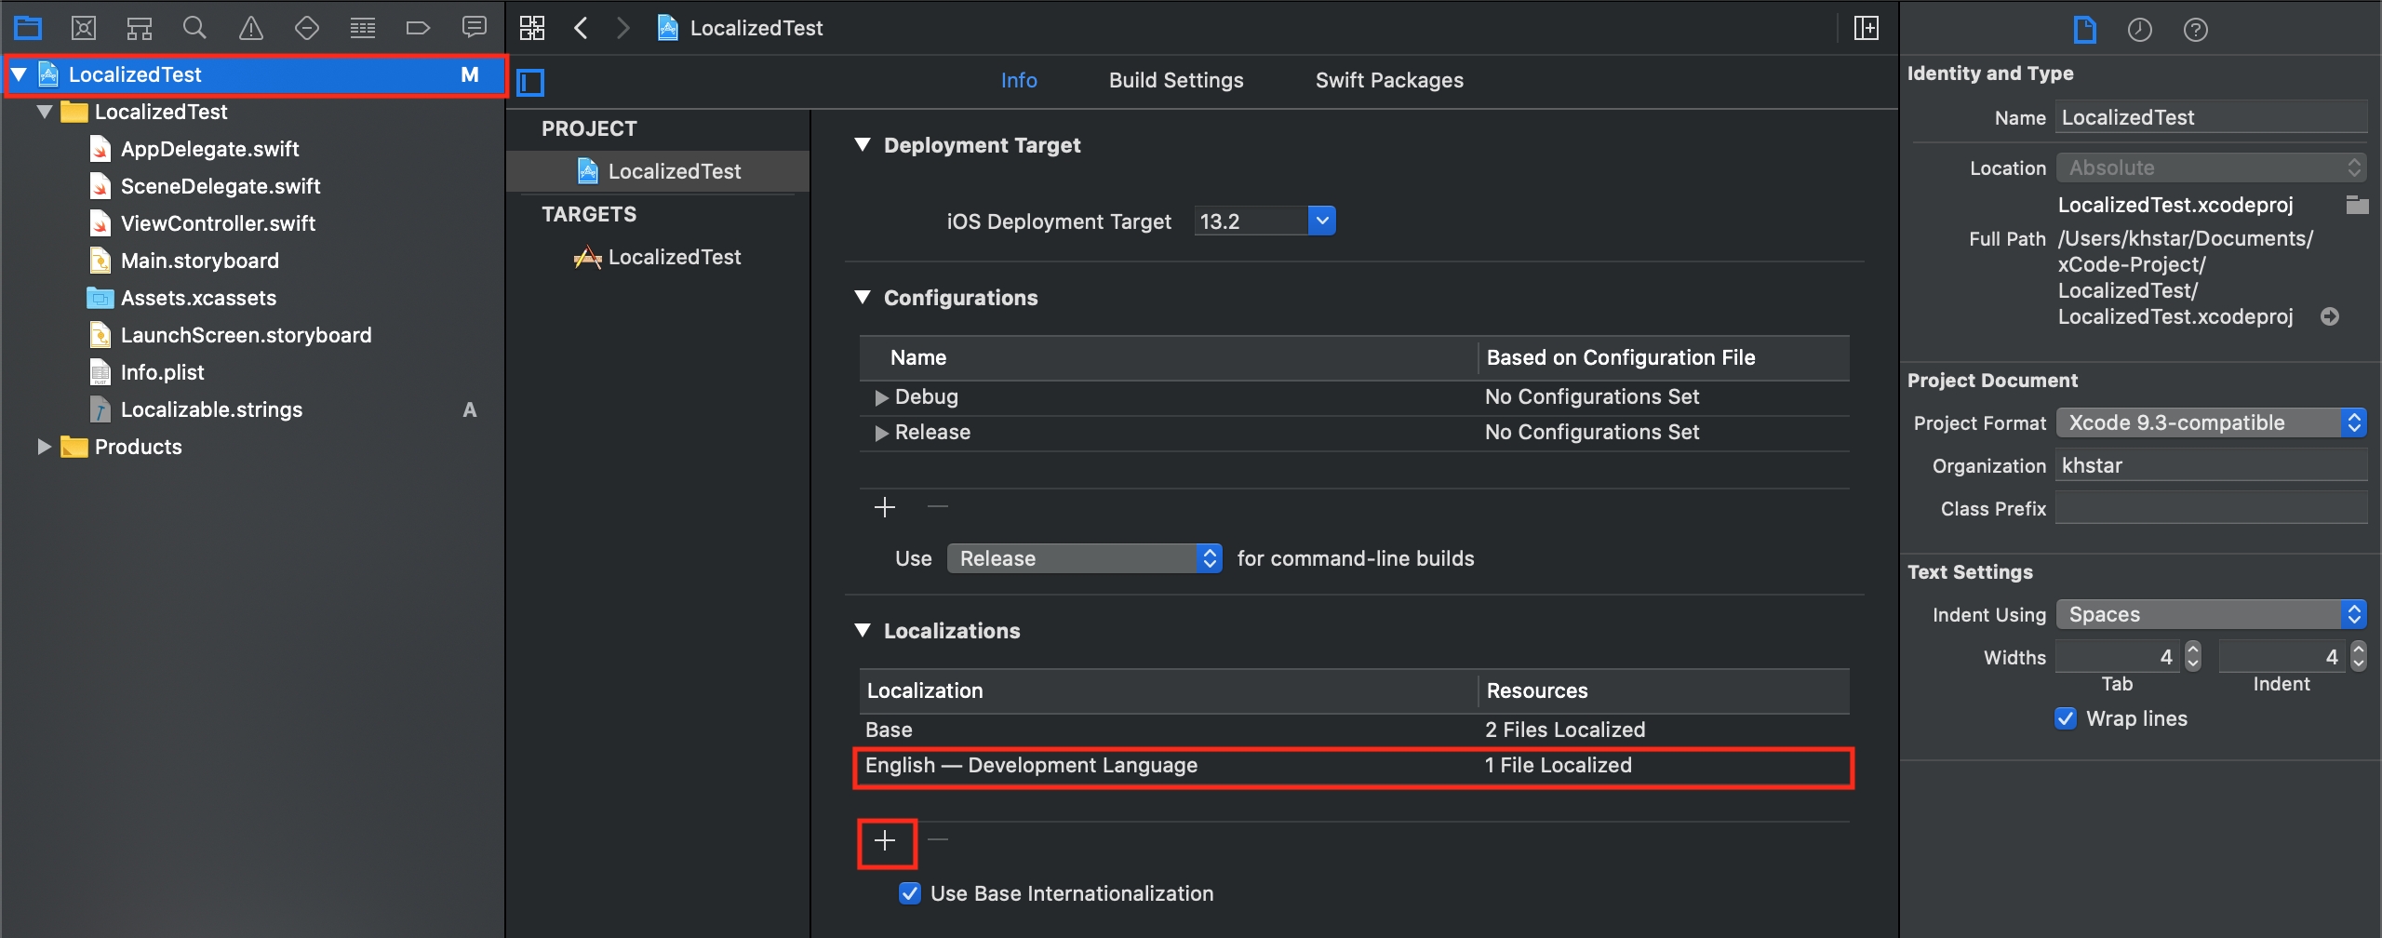Open LaunchScreen.storyboard file
Image resolution: width=2382 pixels, height=938 pixels.
[246, 335]
